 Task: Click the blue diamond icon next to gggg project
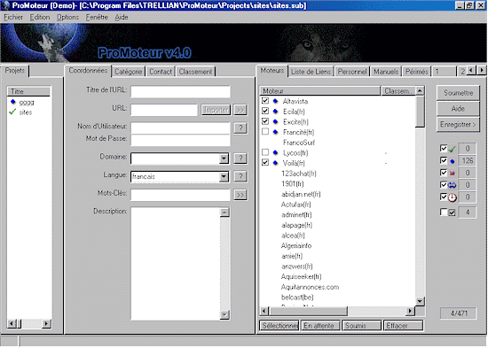click(12, 102)
